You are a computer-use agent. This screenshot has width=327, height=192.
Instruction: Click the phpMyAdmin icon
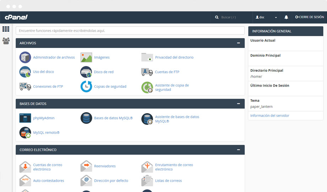[25, 118]
